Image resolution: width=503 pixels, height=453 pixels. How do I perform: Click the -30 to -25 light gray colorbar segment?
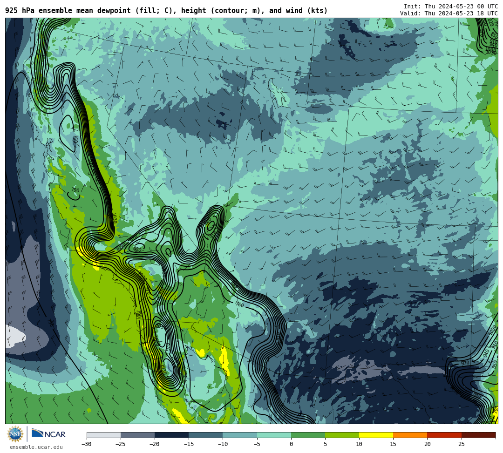(103, 435)
